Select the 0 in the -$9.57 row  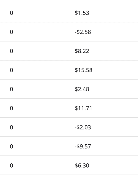point(12,146)
